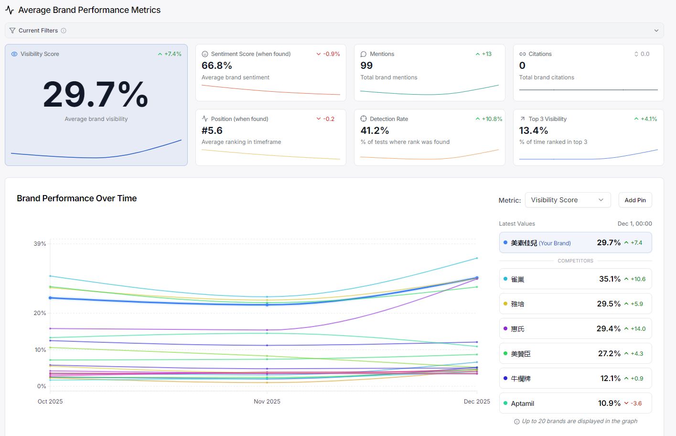Select the 牛欄牌 competitor row

click(575, 379)
